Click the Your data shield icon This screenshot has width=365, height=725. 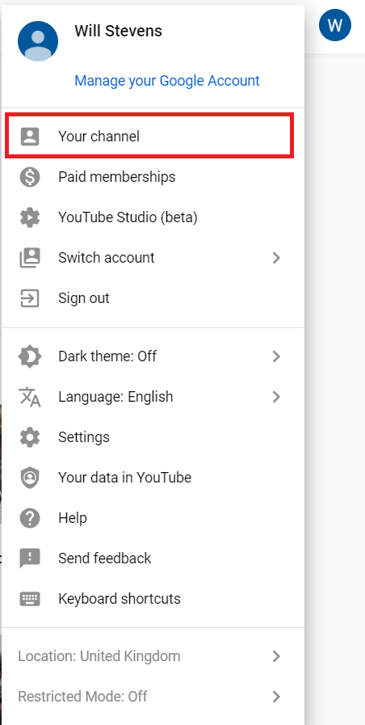pyautogui.click(x=30, y=478)
